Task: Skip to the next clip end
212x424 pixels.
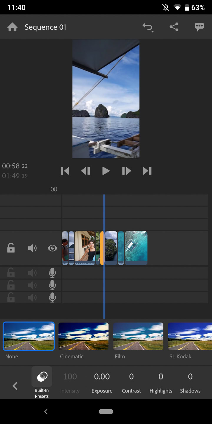Action: 147,171
